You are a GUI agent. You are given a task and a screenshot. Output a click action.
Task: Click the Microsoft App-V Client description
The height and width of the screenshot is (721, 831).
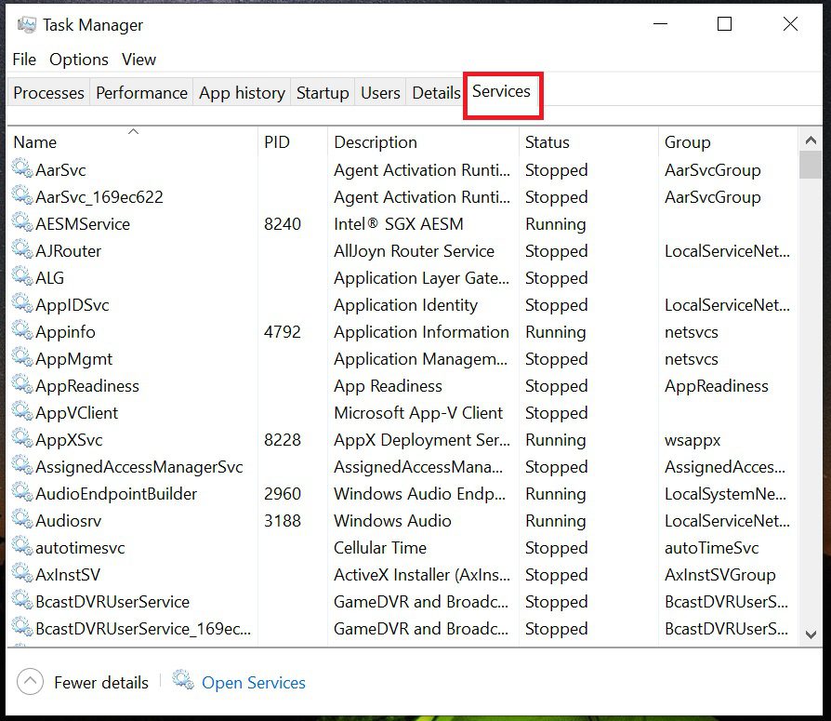click(x=418, y=413)
